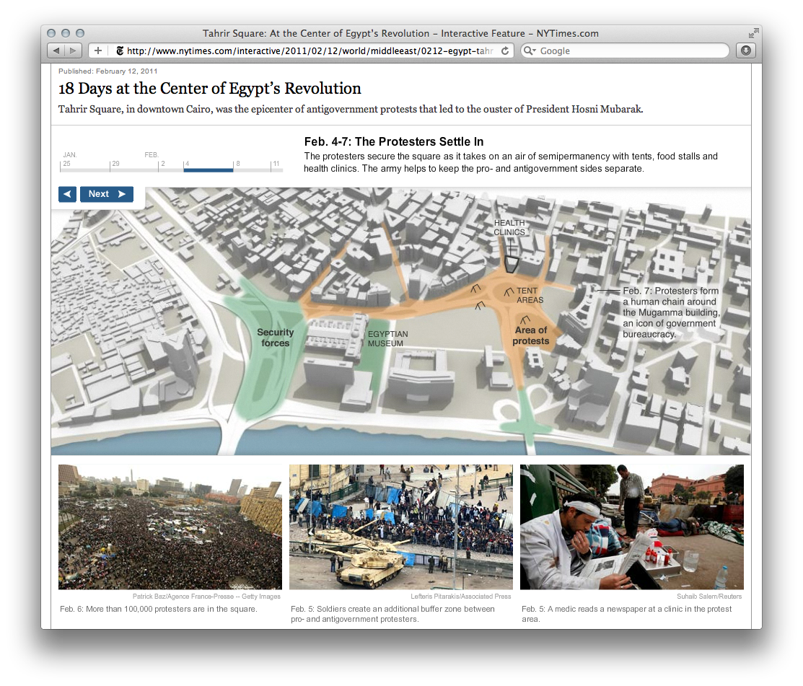Open a new tab with the plus icon
The height and width of the screenshot is (686, 803).
(x=97, y=50)
